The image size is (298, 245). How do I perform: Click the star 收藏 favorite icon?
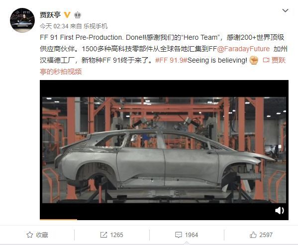(30, 235)
